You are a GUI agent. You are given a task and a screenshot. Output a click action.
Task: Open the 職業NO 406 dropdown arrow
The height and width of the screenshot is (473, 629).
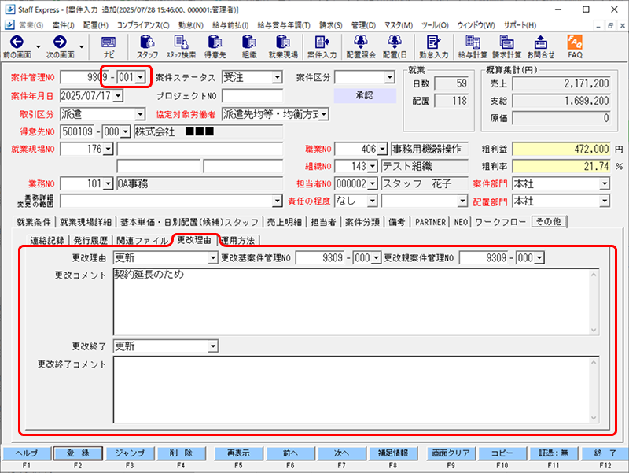tap(382, 150)
